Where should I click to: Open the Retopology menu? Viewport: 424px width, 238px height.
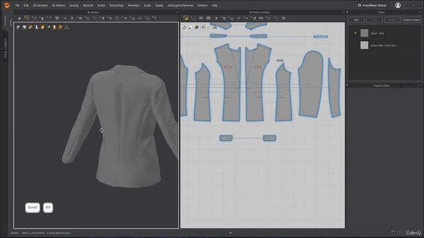click(x=117, y=5)
